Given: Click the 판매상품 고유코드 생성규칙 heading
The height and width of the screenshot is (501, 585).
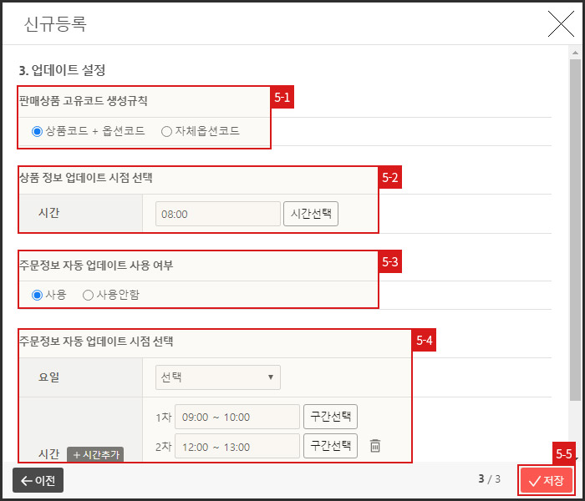Looking at the screenshot, I should 84,101.
